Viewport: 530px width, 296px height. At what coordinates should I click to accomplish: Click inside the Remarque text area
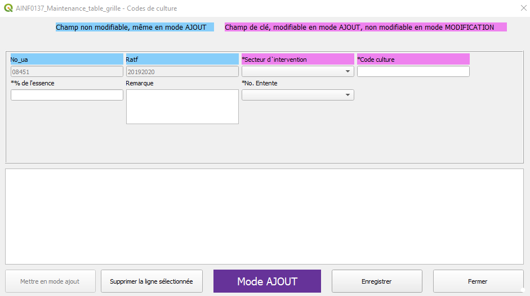(x=182, y=107)
